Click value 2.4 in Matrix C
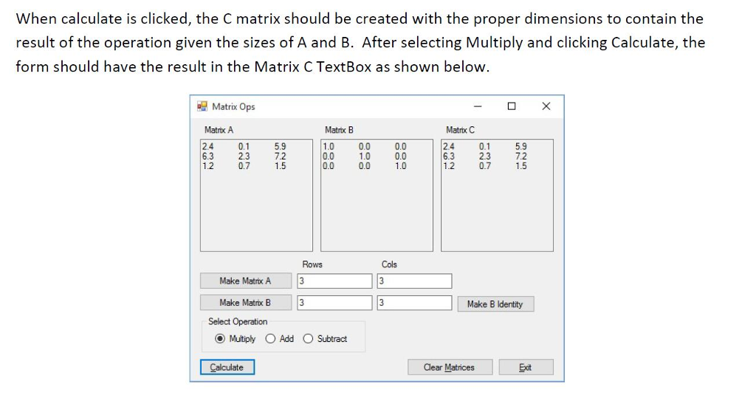This screenshot has height=395, width=756. 449,146
